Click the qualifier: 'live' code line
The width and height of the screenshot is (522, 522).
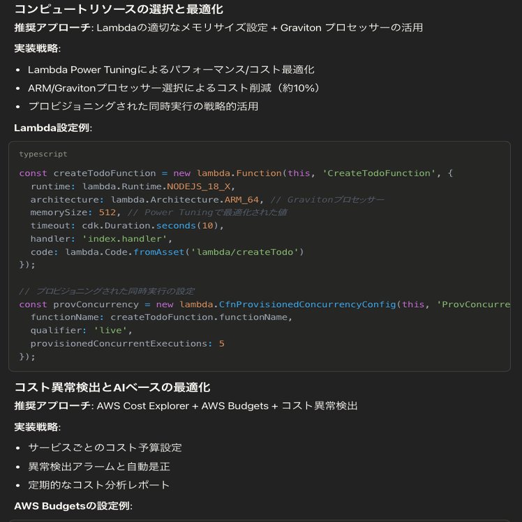click(x=82, y=330)
